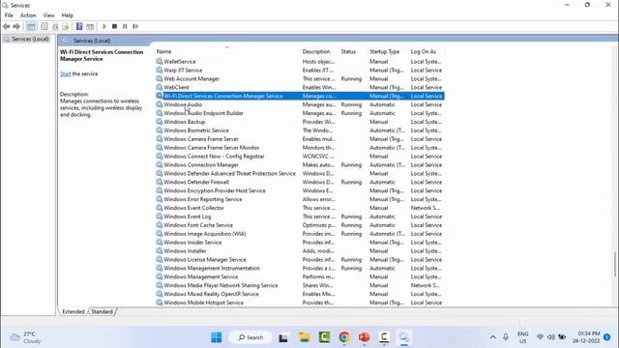619x348 pixels.
Task: Select Windows Event Collector service
Action: click(300, 208)
